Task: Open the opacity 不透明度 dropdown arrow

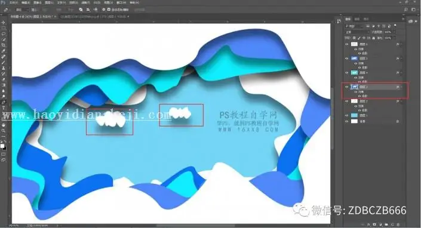Action: click(x=394, y=32)
